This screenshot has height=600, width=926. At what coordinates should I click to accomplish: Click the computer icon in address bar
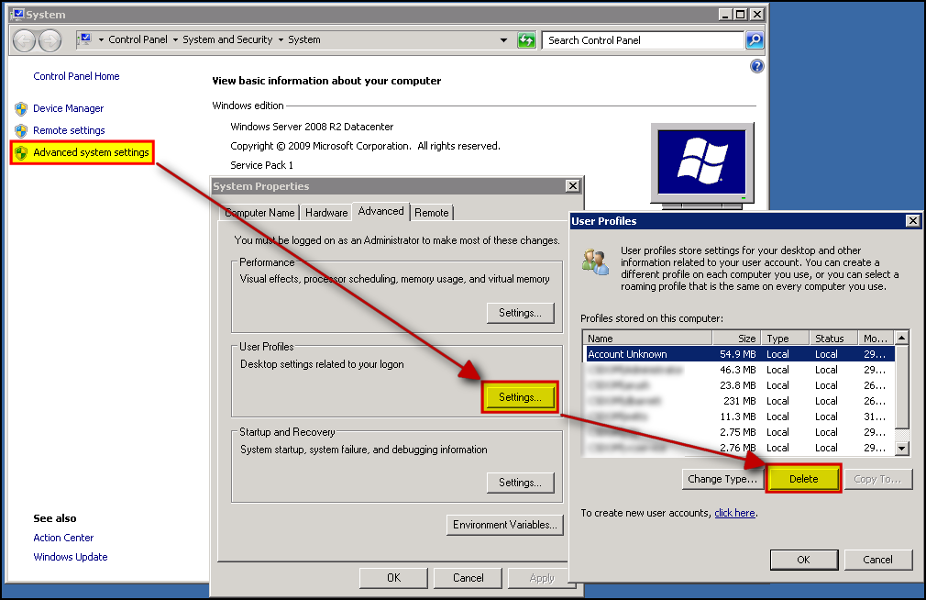[x=83, y=39]
